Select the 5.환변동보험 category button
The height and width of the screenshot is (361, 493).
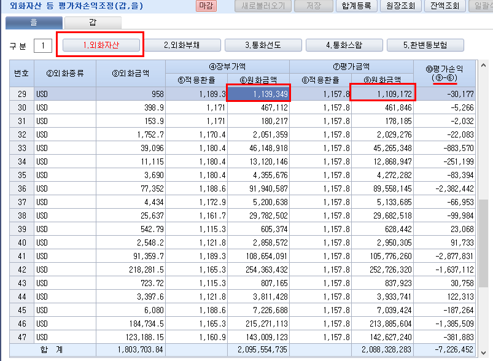425,45
